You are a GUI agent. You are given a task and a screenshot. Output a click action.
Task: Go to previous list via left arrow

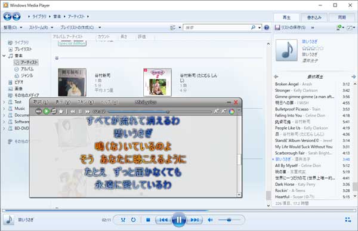pos(276,76)
